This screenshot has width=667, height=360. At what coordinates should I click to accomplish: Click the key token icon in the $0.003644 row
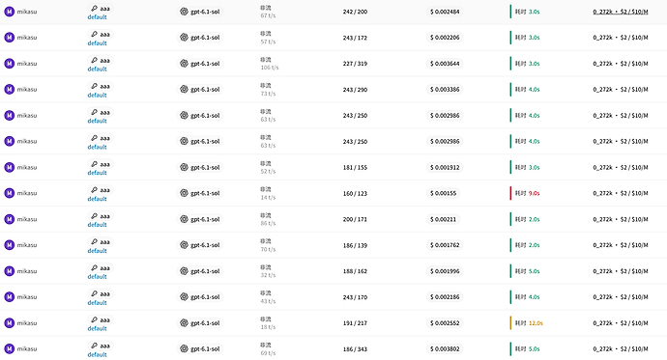[94, 60]
